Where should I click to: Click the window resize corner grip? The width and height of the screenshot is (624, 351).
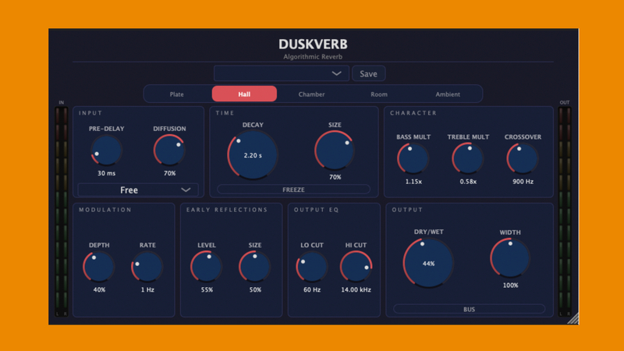(x=572, y=318)
